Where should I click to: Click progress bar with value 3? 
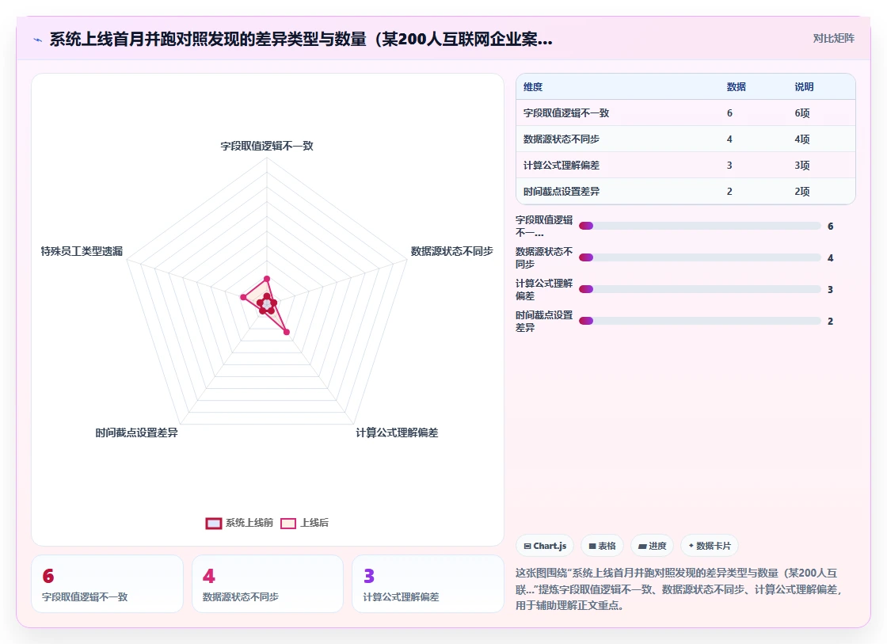tap(700, 289)
